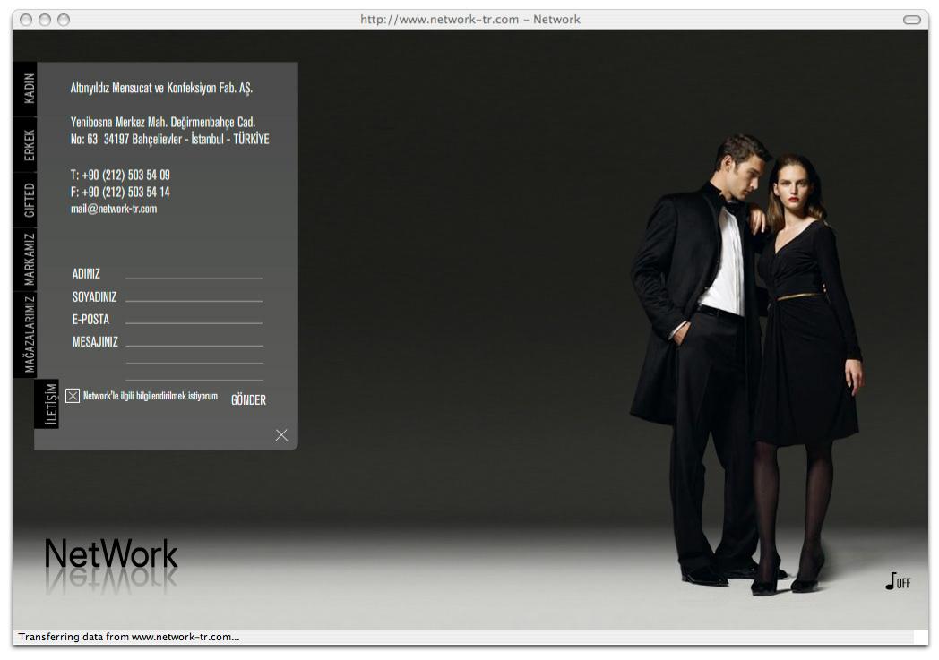Click the window toolbar pill button
The height and width of the screenshot is (660, 939).
[911, 20]
